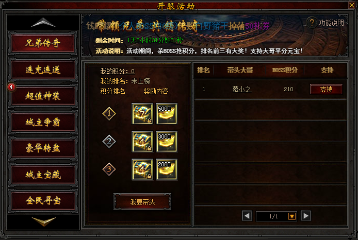Click first-place treasure chest reward icon
Image resolution: width=358 pixels, height=240 pixels.
(x=142, y=114)
